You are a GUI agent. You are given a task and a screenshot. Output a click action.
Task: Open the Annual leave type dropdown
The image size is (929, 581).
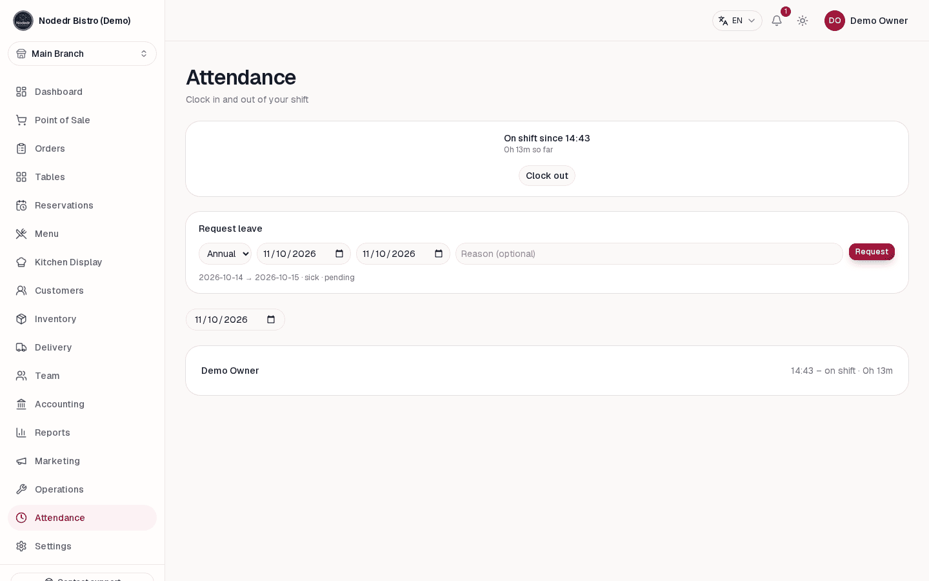click(x=225, y=254)
